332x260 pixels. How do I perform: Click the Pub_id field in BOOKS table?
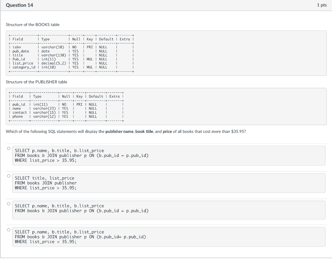coord(18,59)
